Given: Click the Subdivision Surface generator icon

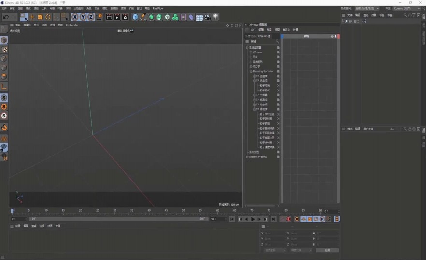Looking at the screenshot, I should tap(151, 17).
